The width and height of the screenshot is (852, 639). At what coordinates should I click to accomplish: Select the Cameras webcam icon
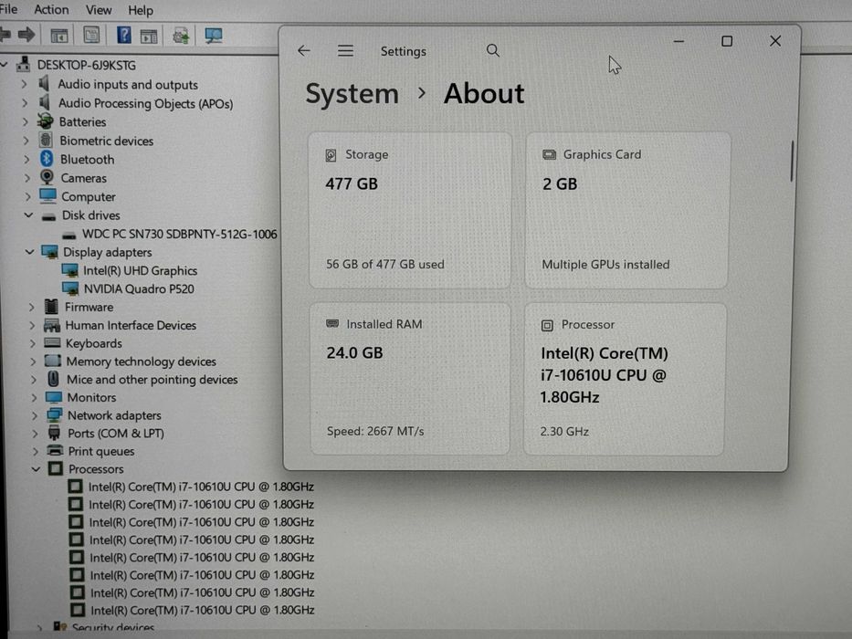pyautogui.click(x=47, y=176)
